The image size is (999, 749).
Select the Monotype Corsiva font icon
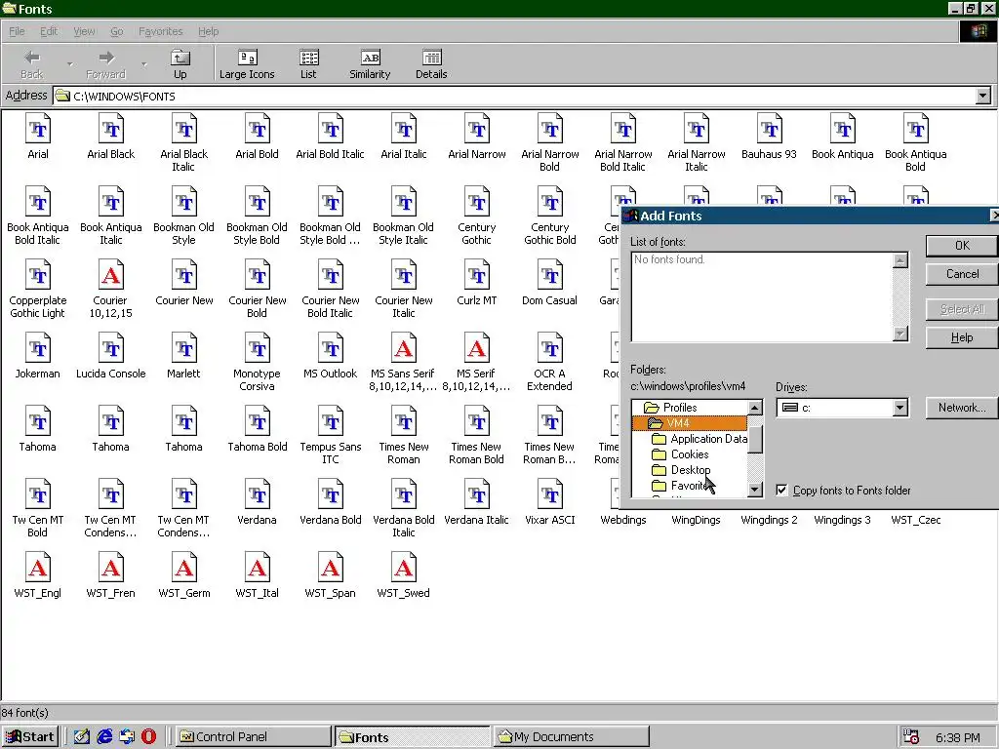pyautogui.click(x=258, y=348)
